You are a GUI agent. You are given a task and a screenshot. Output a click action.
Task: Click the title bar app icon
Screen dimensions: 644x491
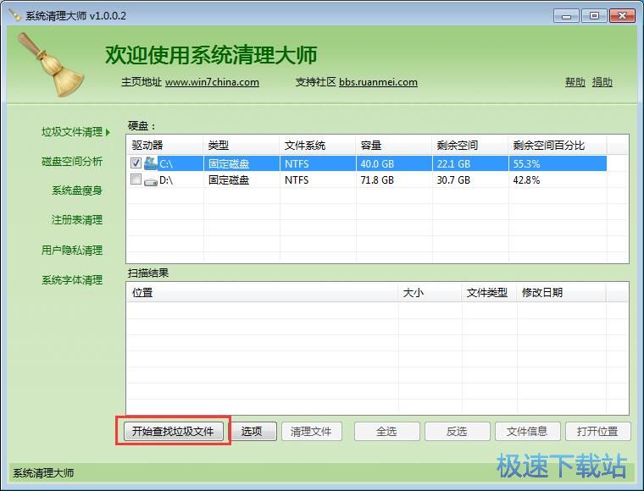(x=14, y=16)
